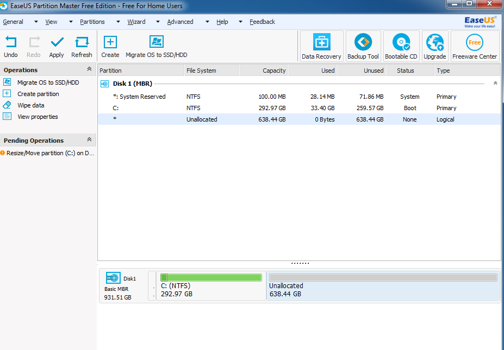The image size is (504, 350).
Task: Expand the Partitions menu dropdown arrow
Action: pyautogui.click(x=118, y=22)
